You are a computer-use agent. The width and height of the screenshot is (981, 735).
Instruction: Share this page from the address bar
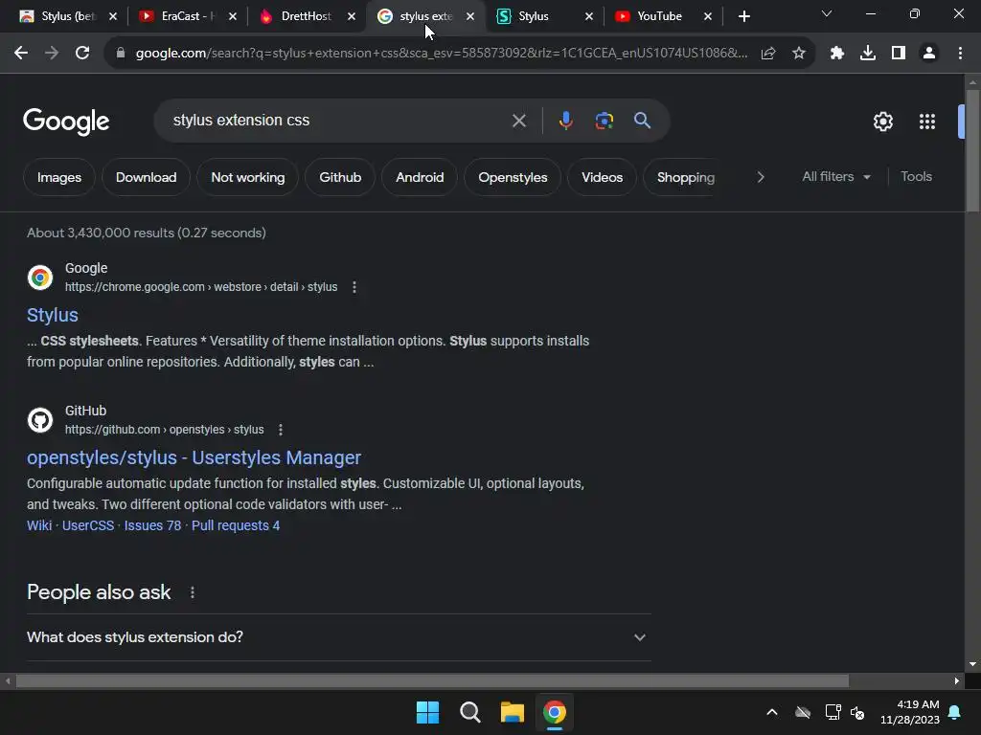click(x=768, y=54)
